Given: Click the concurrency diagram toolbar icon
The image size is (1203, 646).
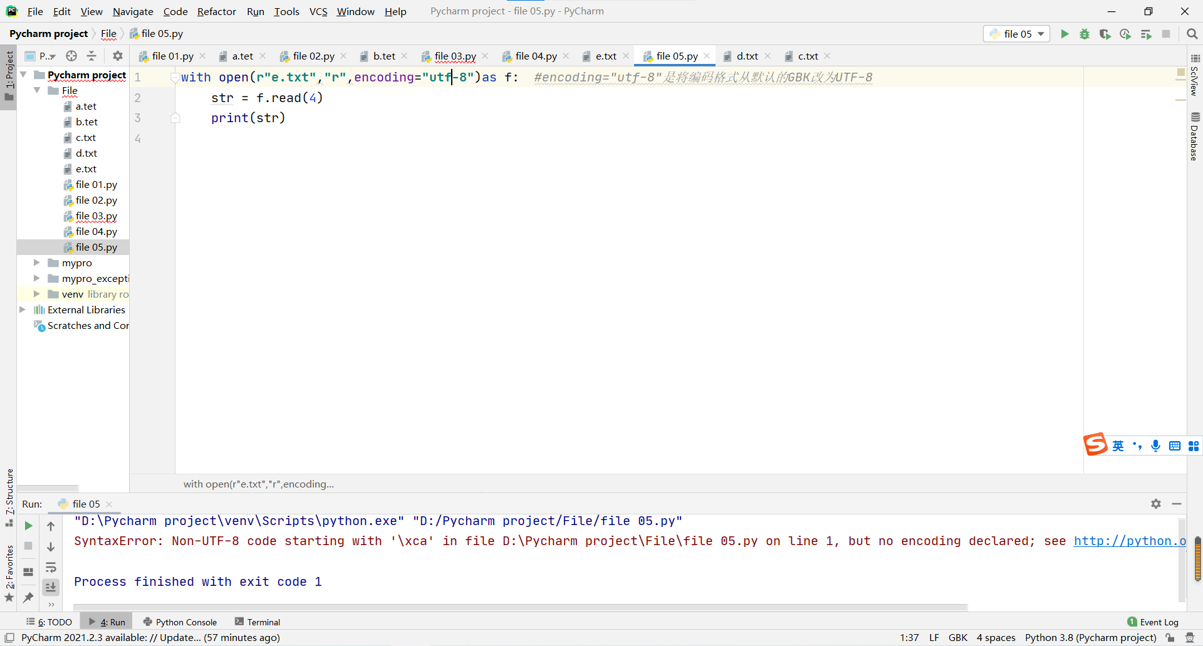Looking at the screenshot, I should click(x=1146, y=34).
